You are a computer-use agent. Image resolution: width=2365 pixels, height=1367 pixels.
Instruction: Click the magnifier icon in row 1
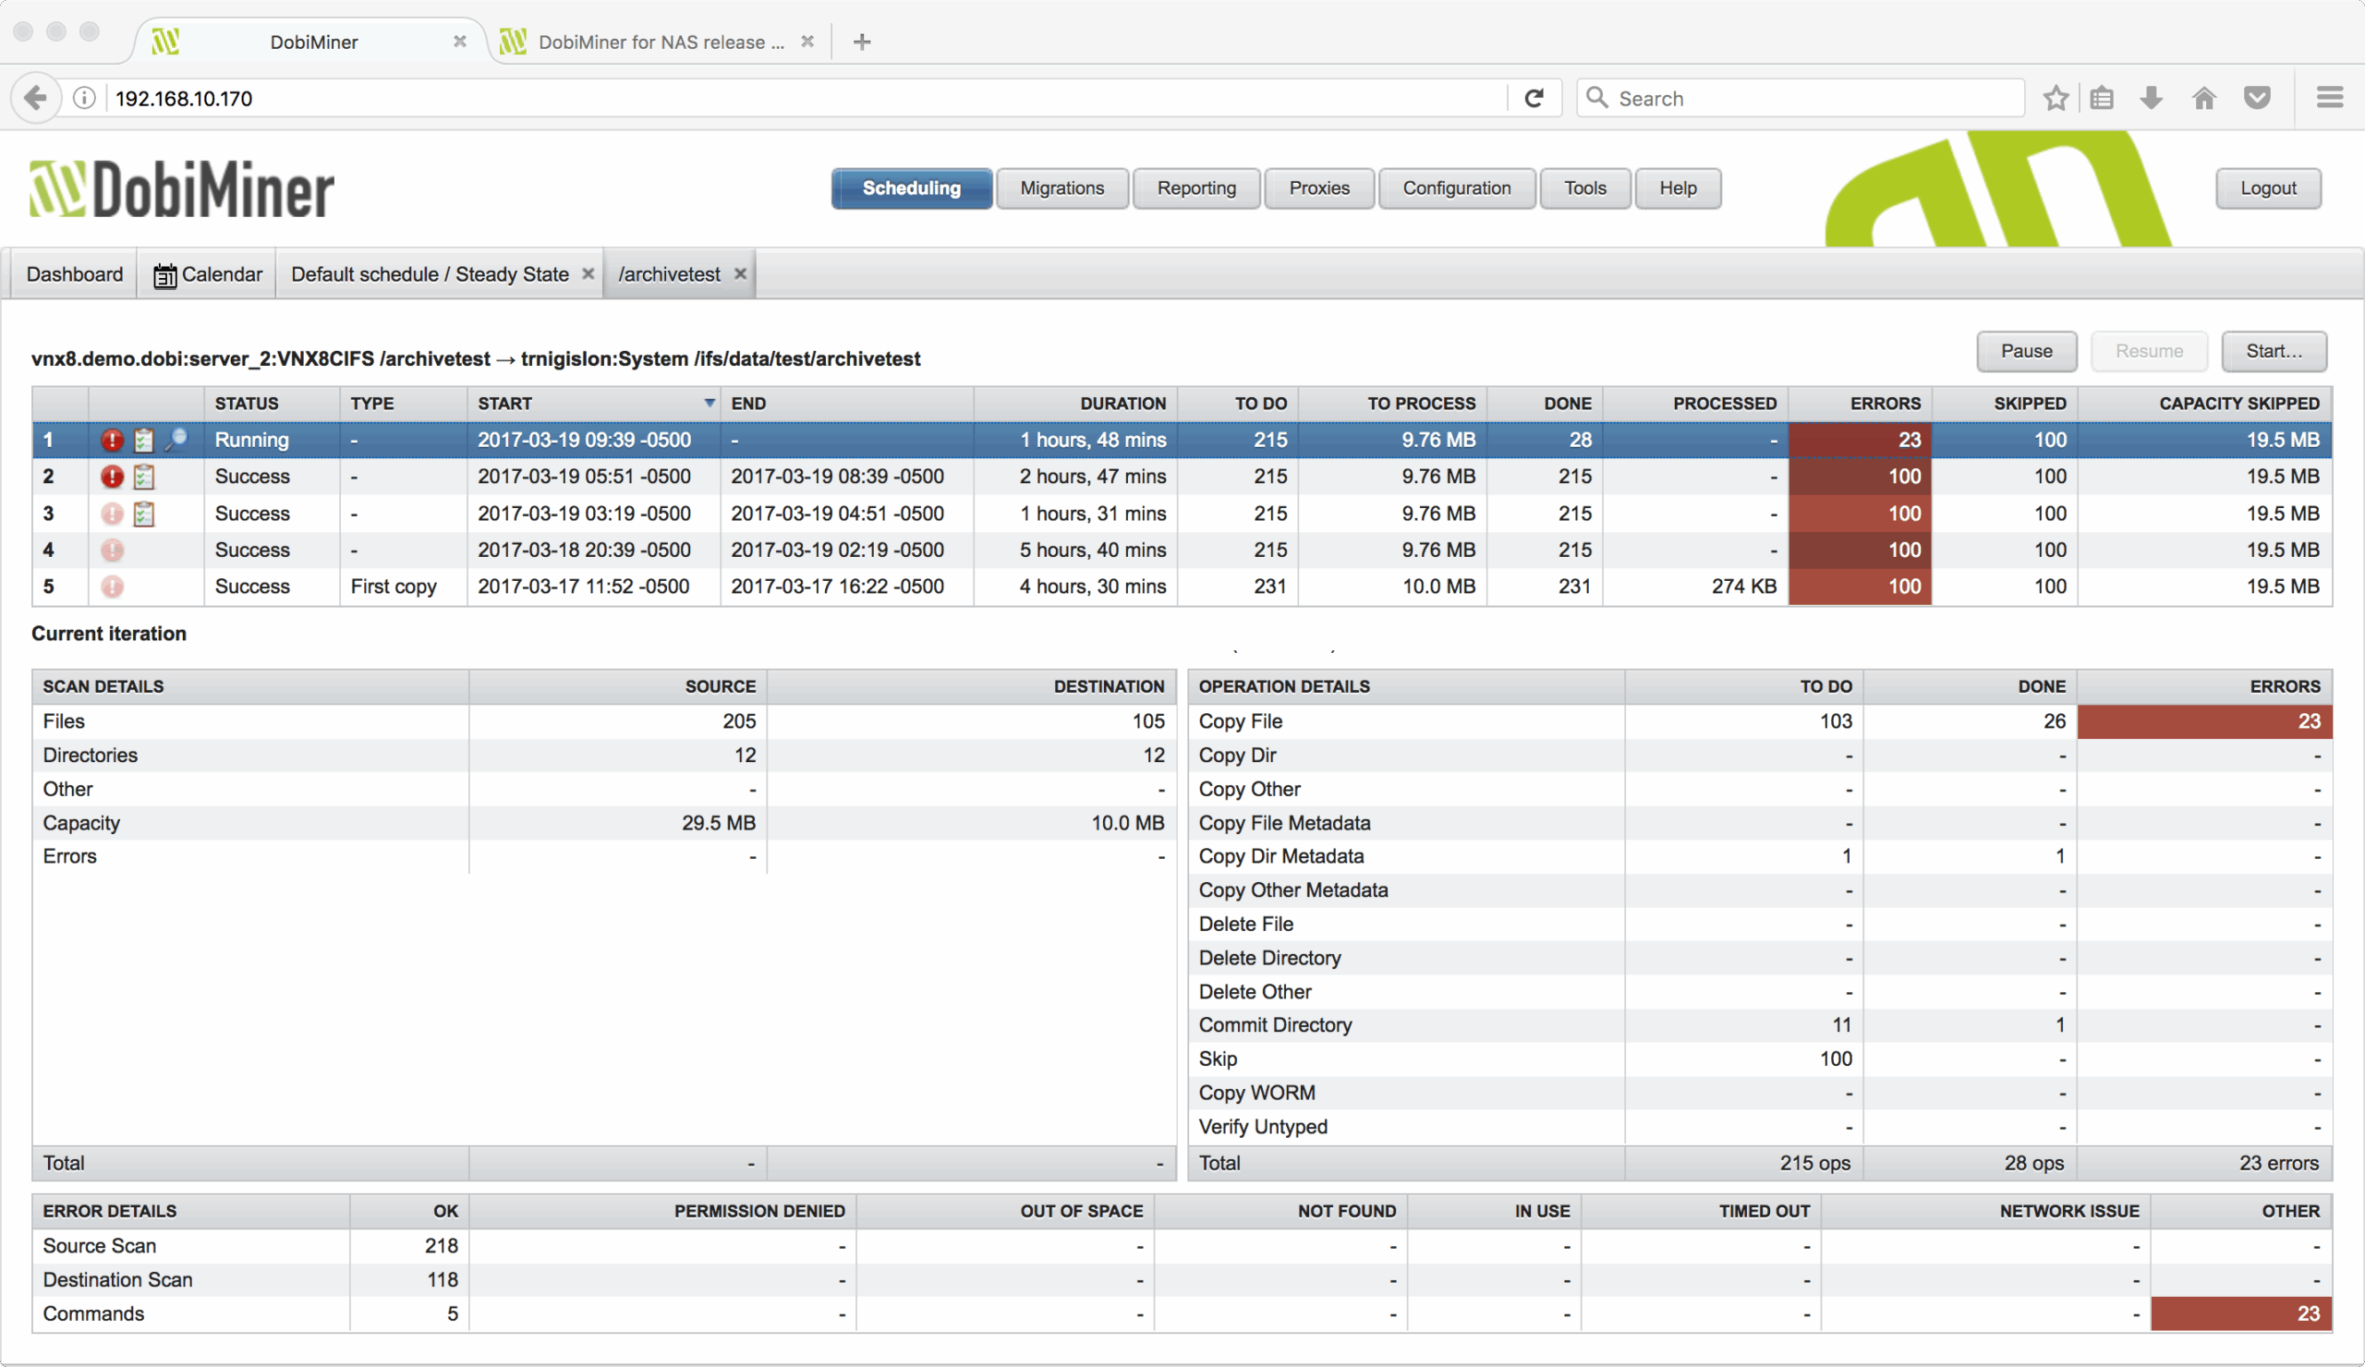point(176,439)
